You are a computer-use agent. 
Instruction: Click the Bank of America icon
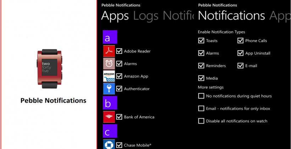(x=109, y=117)
